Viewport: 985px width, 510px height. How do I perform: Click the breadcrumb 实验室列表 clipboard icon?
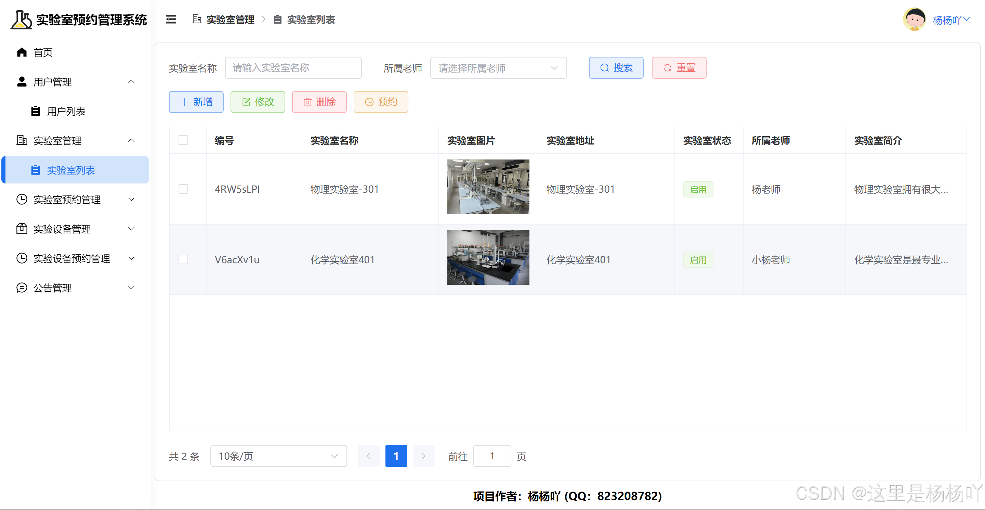point(278,19)
